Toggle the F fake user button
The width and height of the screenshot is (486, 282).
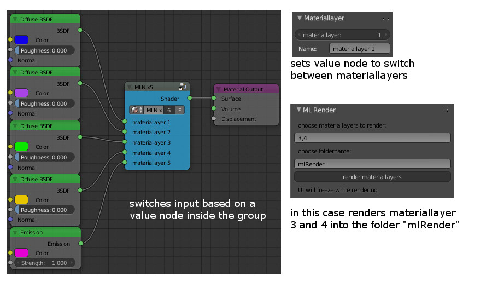point(180,110)
